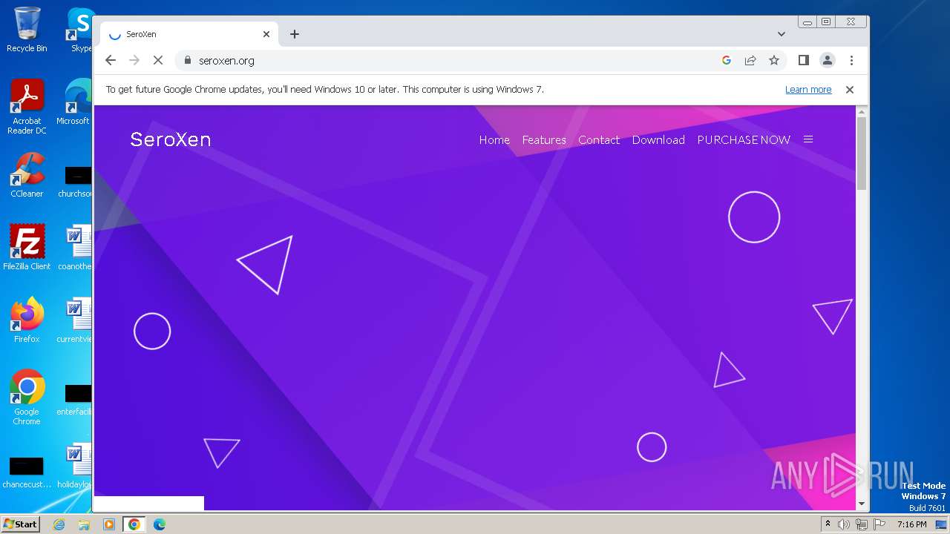Bookmark this tab with the star
Screen dimensions: 950x534
[774, 61]
